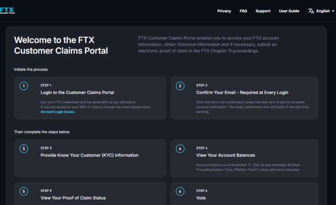Image resolution: width=336 pixels, height=205 pixels.
Task: Click the portal description paragraph beside the title
Action: click(208, 45)
